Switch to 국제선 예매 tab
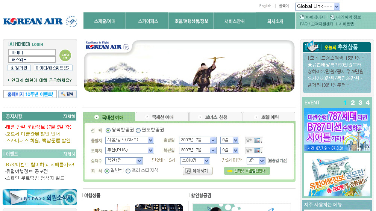 point(162,117)
